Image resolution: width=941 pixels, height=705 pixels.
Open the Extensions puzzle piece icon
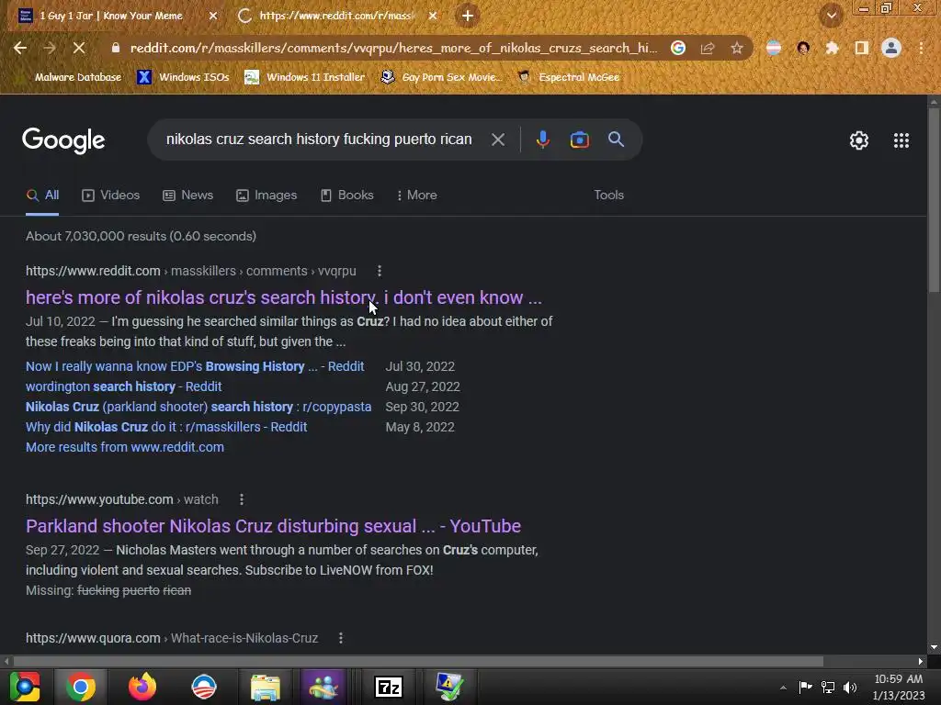coord(832,48)
